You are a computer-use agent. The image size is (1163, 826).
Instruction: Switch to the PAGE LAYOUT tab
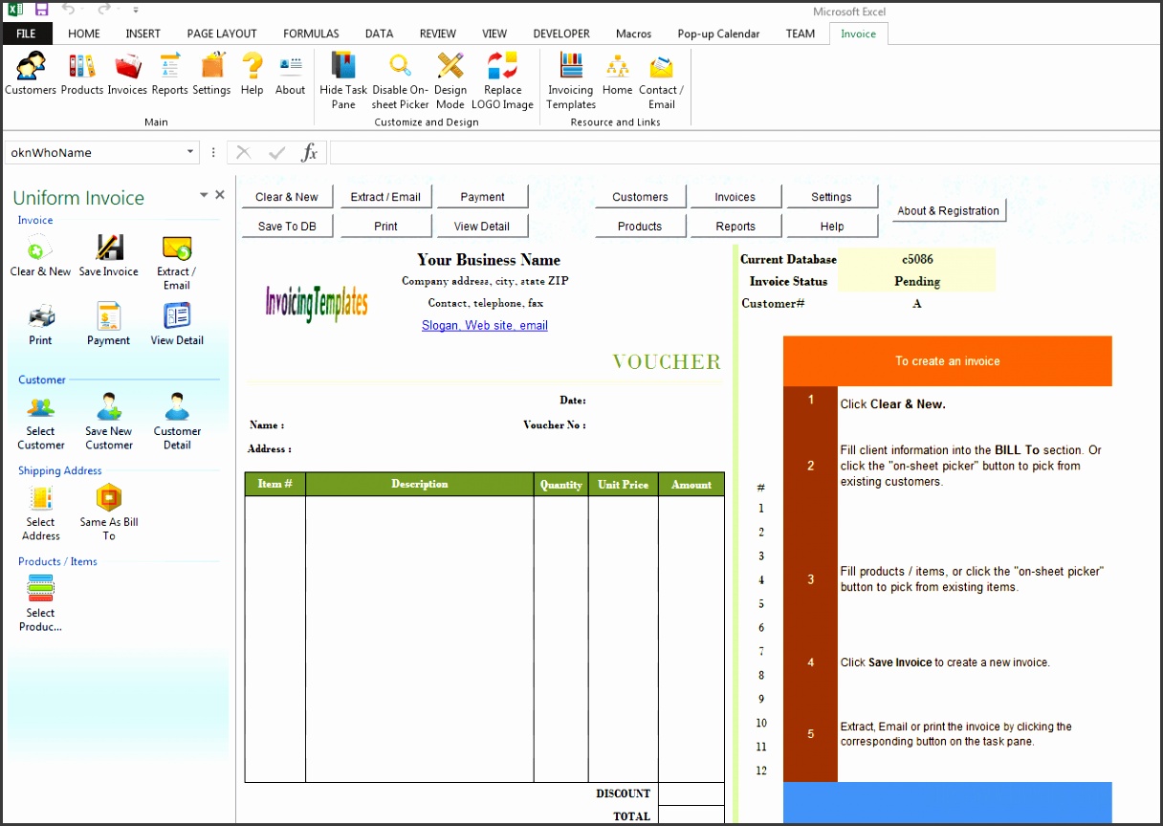coord(221,33)
